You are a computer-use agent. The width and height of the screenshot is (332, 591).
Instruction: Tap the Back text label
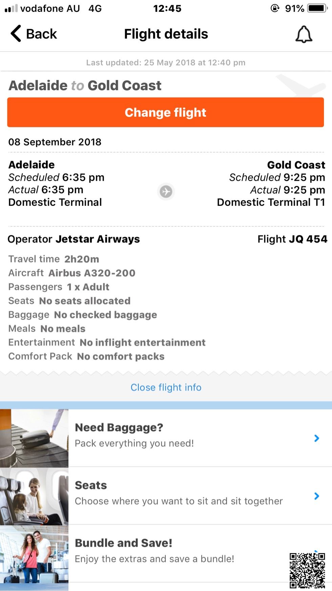pyautogui.click(x=41, y=34)
